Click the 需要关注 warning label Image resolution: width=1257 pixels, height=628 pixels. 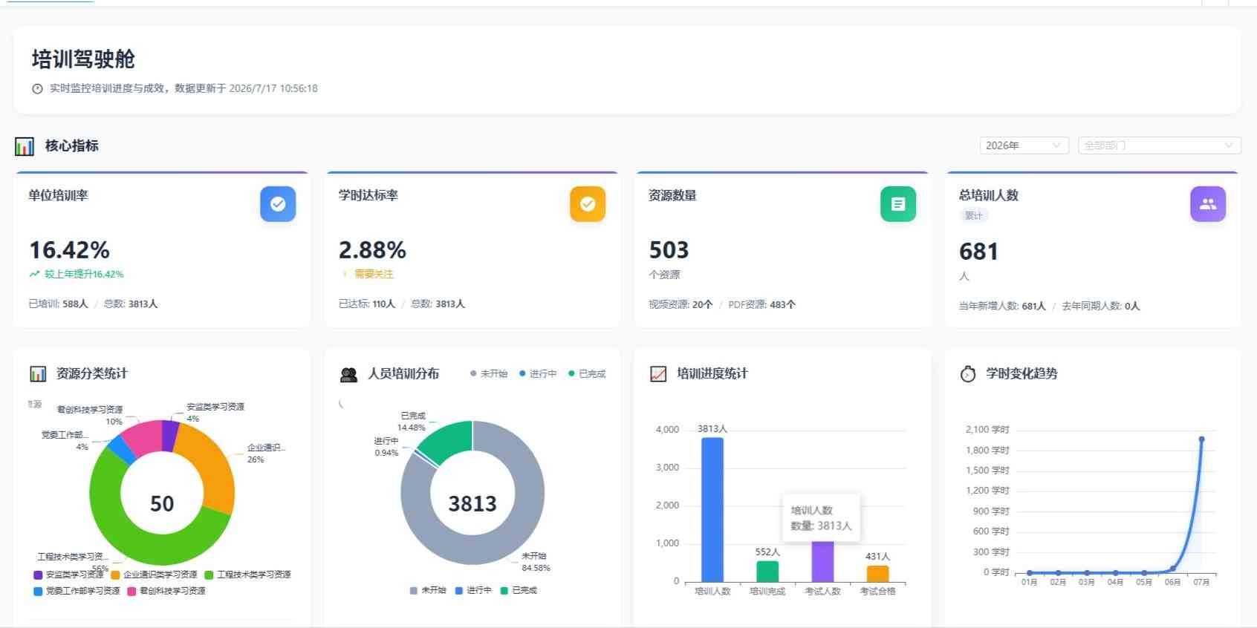point(374,274)
